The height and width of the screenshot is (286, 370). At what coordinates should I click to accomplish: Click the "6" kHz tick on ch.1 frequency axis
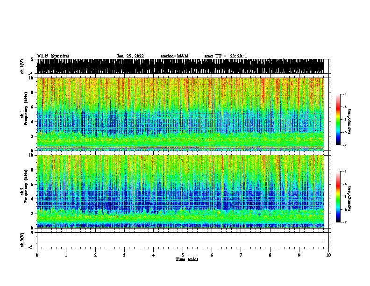[33, 107]
